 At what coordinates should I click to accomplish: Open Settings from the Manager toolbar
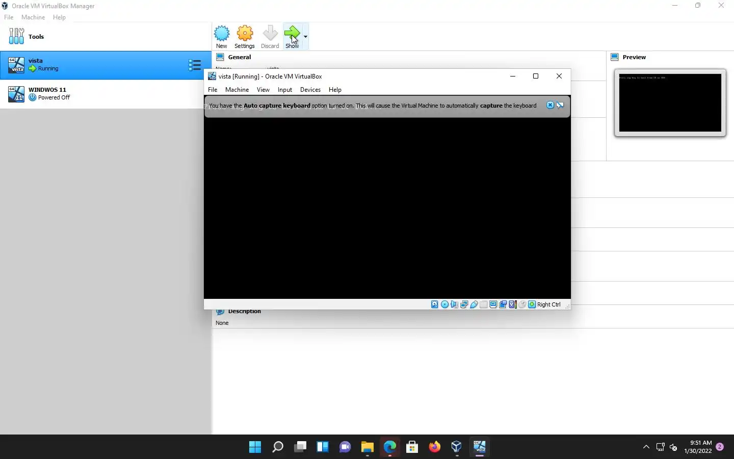245,36
